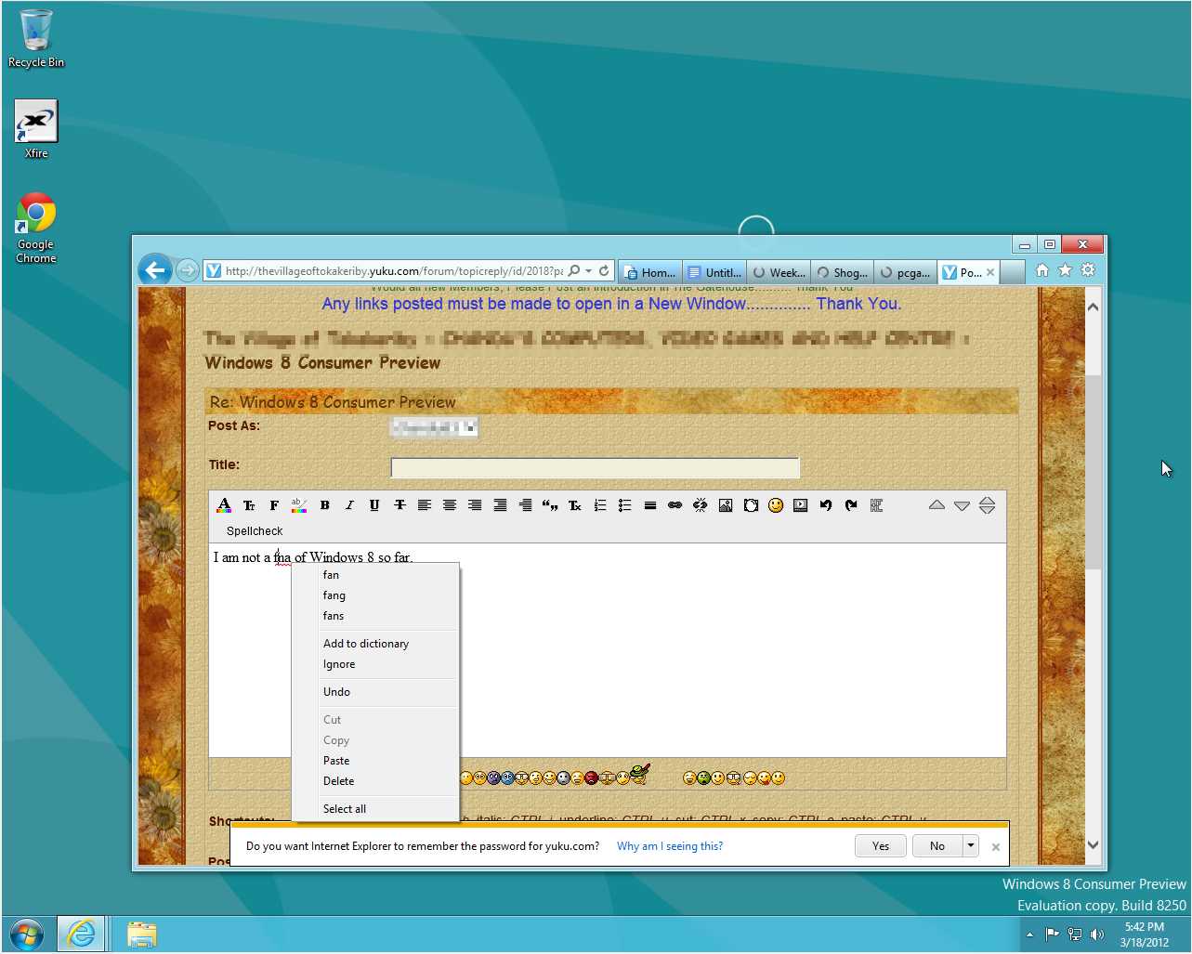Click the font size icon
This screenshot has width=1192, height=954.
point(249,505)
